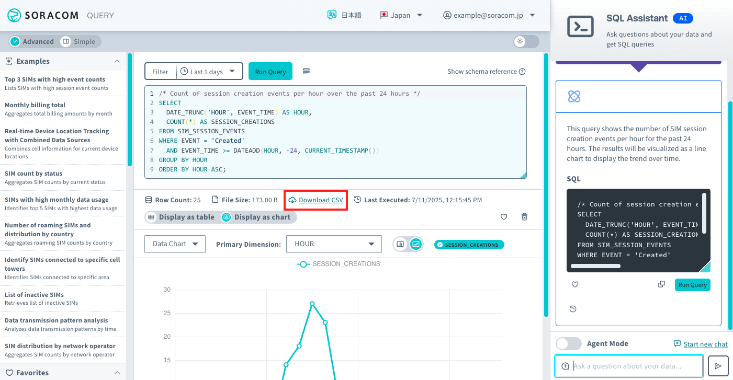Enable Agent Mode
This screenshot has width=733, height=380.
(569, 343)
